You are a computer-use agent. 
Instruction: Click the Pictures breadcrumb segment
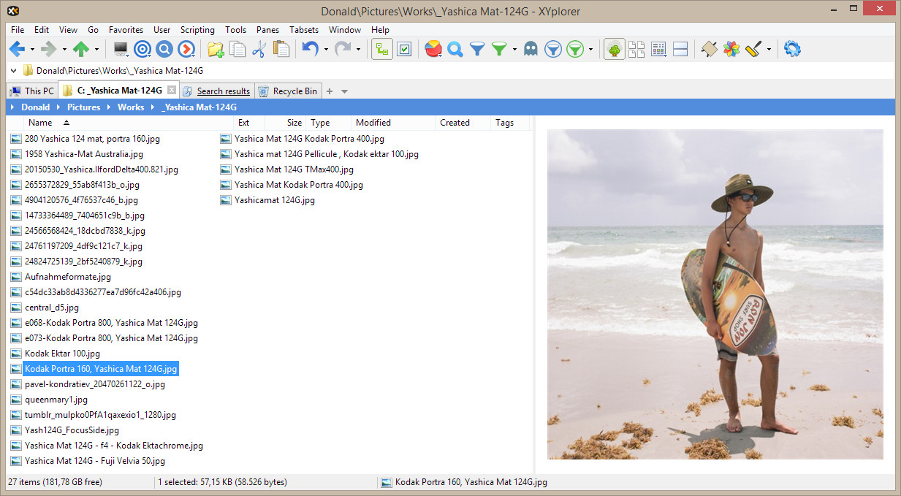coord(83,107)
